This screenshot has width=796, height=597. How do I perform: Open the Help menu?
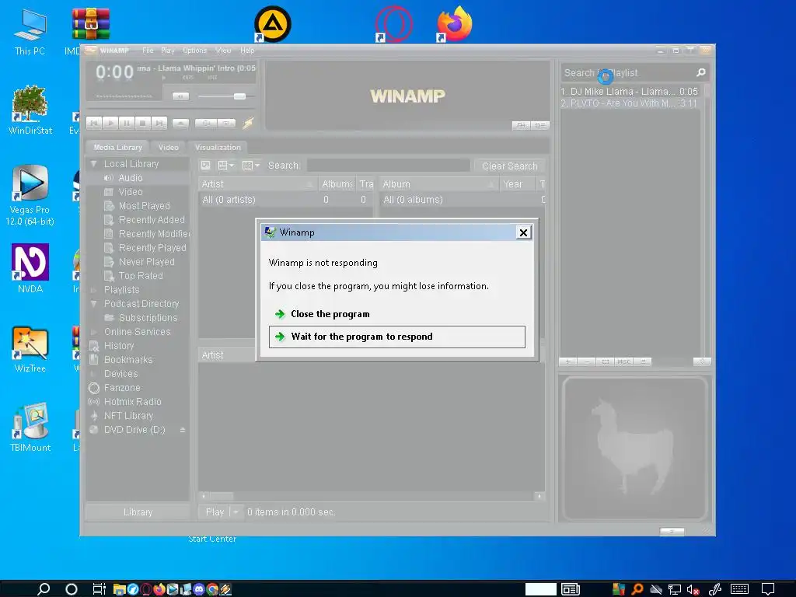click(247, 51)
